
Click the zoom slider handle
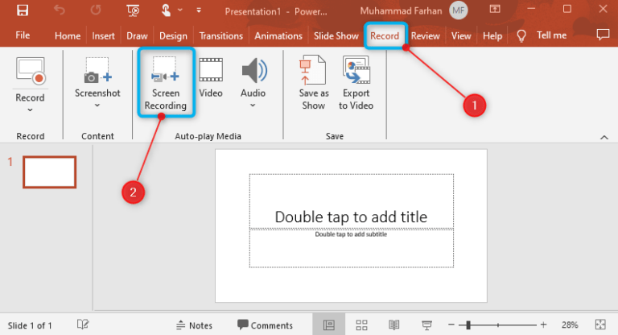(468, 325)
